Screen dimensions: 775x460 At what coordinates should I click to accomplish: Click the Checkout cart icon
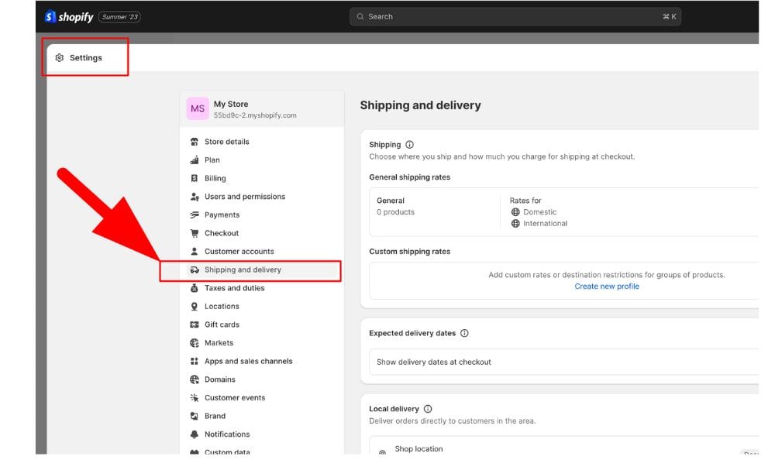click(x=195, y=234)
